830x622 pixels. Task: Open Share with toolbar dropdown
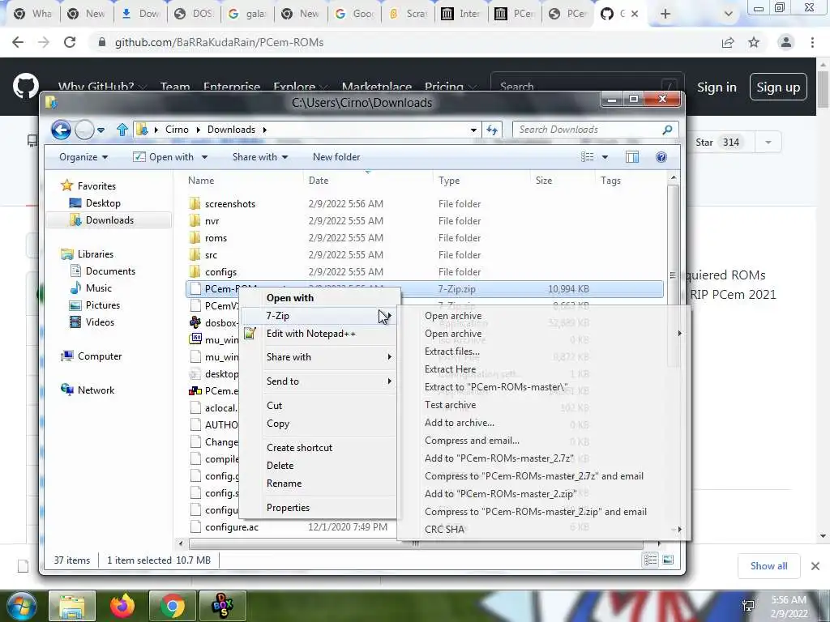pyautogui.click(x=260, y=157)
